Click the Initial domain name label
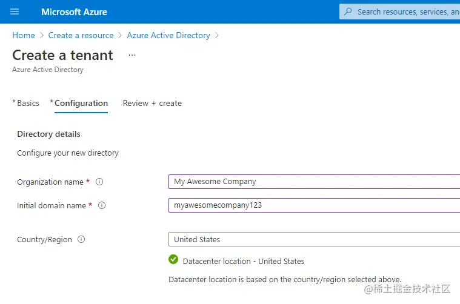Image resolution: width=460 pixels, height=304 pixels. [x=52, y=206]
